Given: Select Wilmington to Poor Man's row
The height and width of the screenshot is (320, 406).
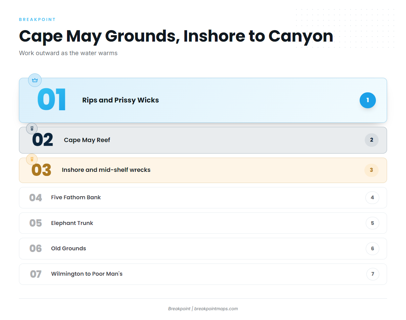Looking at the screenshot, I should click(x=203, y=274).
